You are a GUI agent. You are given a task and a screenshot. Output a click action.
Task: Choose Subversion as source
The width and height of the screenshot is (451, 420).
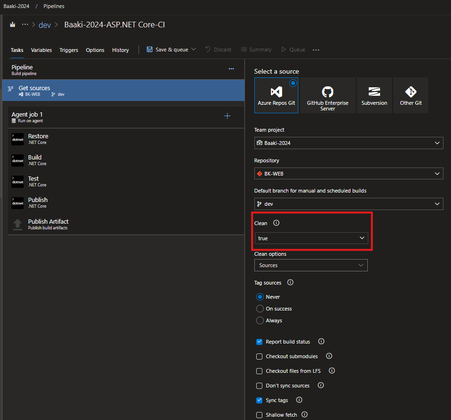pyautogui.click(x=374, y=95)
